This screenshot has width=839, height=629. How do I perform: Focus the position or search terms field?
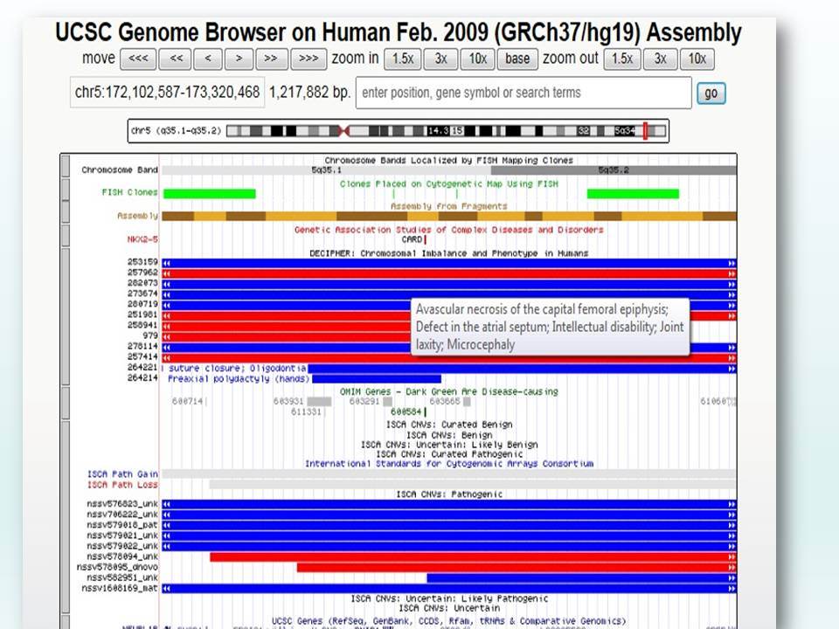pos(524,93)
